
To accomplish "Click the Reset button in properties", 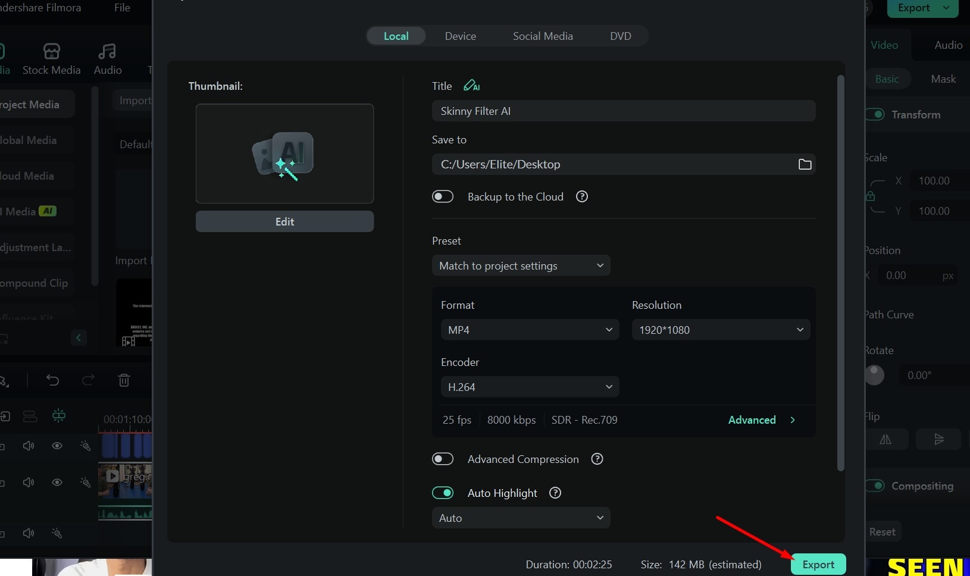I will pyautogui.click(x=882, y=532).
